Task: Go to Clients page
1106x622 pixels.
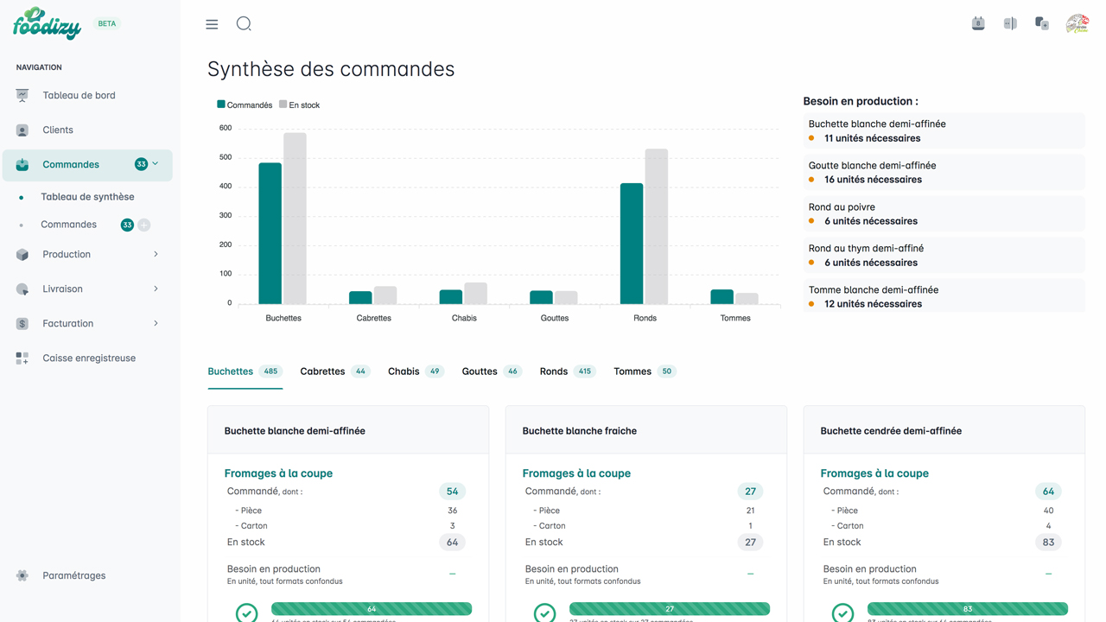Action: click(x=58, y=130)
